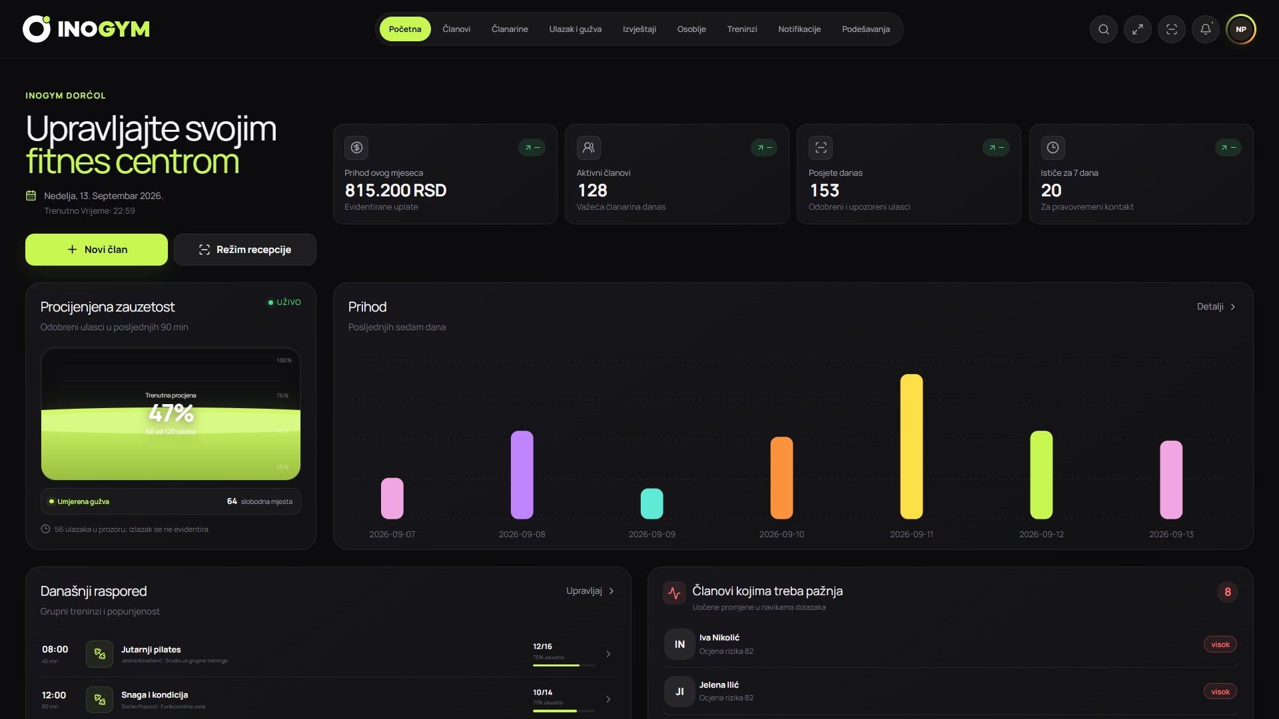This screenshot has height=719, width=1279.
Task: Click the purple 2026-09-08 revenue bar
Action: 522,475
